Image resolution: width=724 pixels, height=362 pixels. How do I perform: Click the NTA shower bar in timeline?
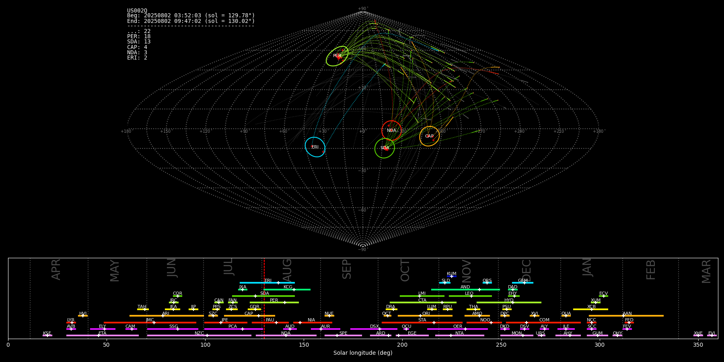[x=459, y=335]
